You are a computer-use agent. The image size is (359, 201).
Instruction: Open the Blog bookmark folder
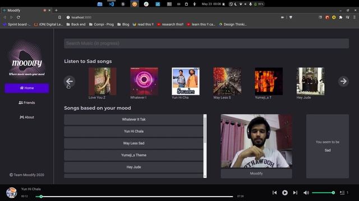pyautogui.click(x=123, y=25)
